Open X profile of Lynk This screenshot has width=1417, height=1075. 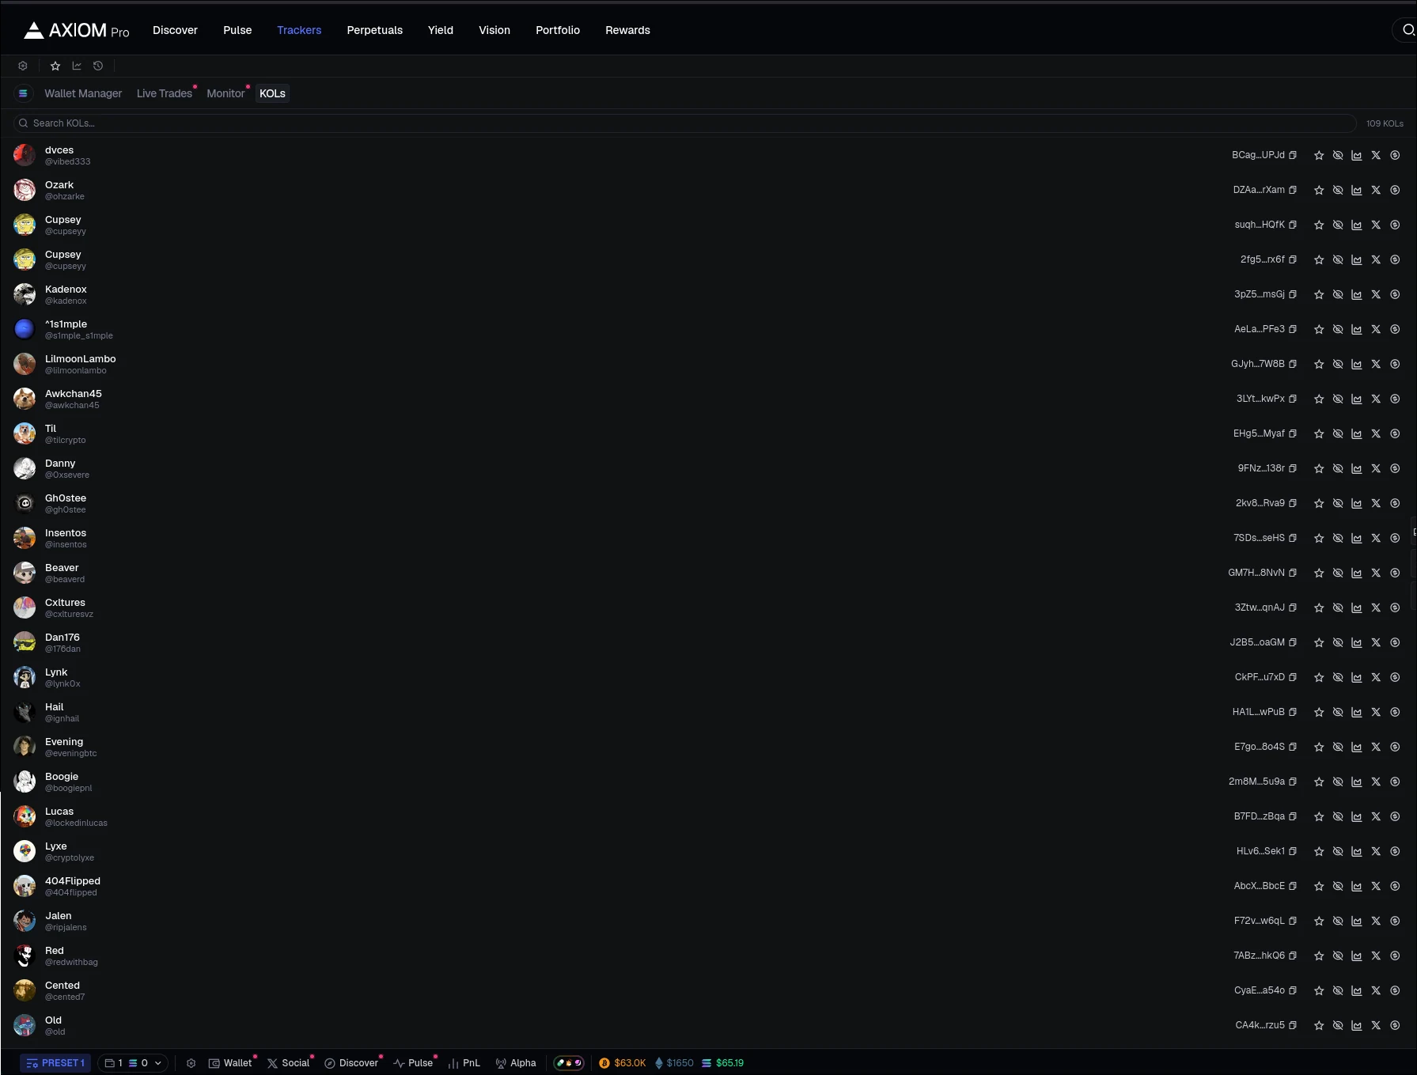(x=1376, y=677)
